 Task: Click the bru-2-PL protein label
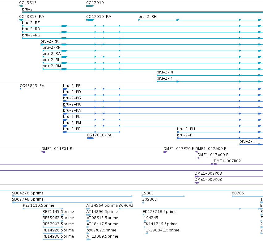pos(72,117)
